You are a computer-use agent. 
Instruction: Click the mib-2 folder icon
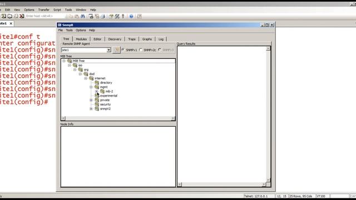coord(102,91)
